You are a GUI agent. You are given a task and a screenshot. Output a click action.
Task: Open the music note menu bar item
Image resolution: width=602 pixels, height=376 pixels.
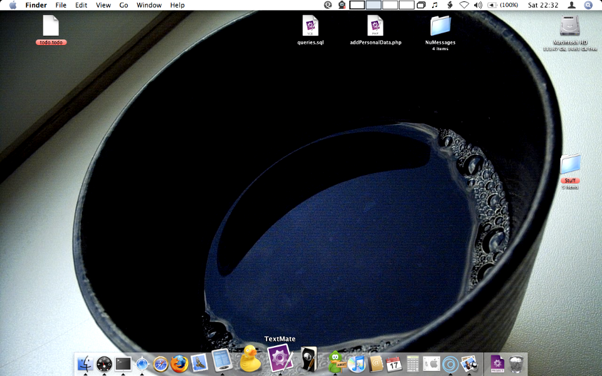click(435, 5)
